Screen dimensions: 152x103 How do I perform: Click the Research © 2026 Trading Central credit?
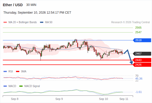(x=130, y=22)
